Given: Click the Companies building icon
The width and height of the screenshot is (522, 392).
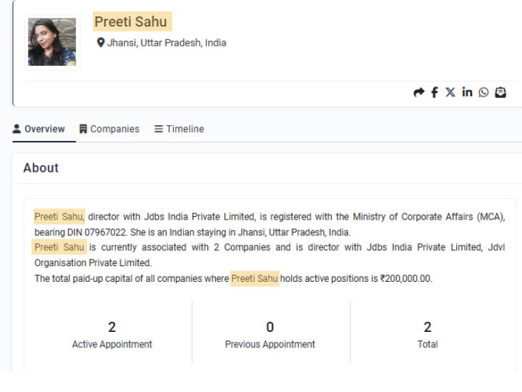Looking at the screenshot, I should tap(83, 129).
